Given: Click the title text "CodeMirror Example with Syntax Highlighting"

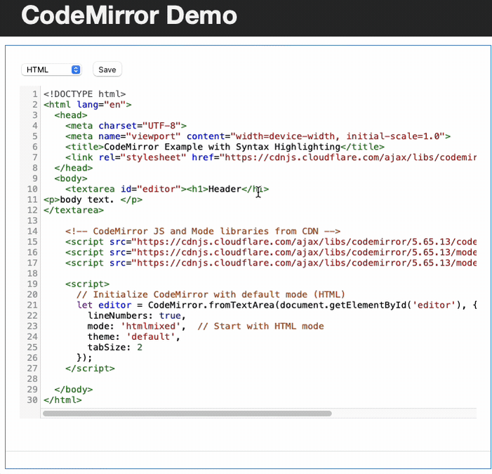Looking at the screenshot, I should pyautogui.click(x=222, y=147).
